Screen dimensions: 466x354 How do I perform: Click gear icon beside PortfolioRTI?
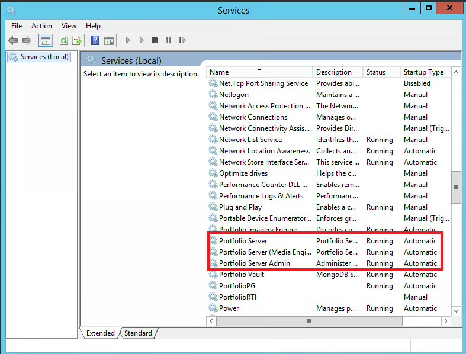[x=213, y=297]
